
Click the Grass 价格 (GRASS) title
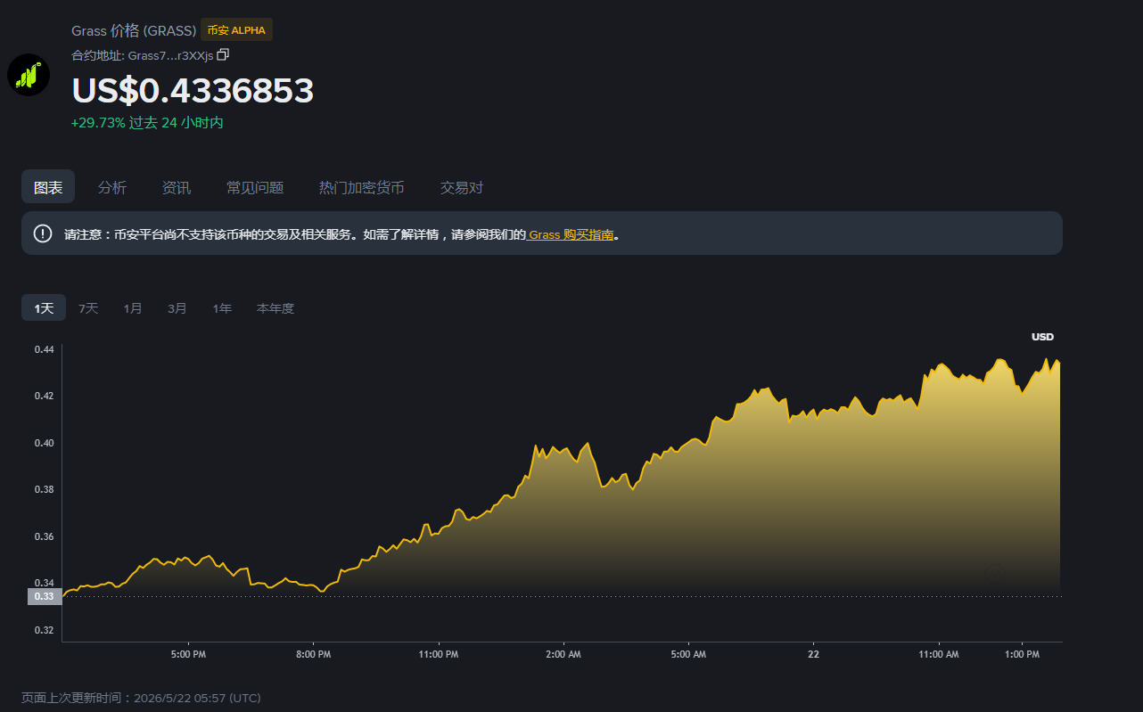coord(134,30)
